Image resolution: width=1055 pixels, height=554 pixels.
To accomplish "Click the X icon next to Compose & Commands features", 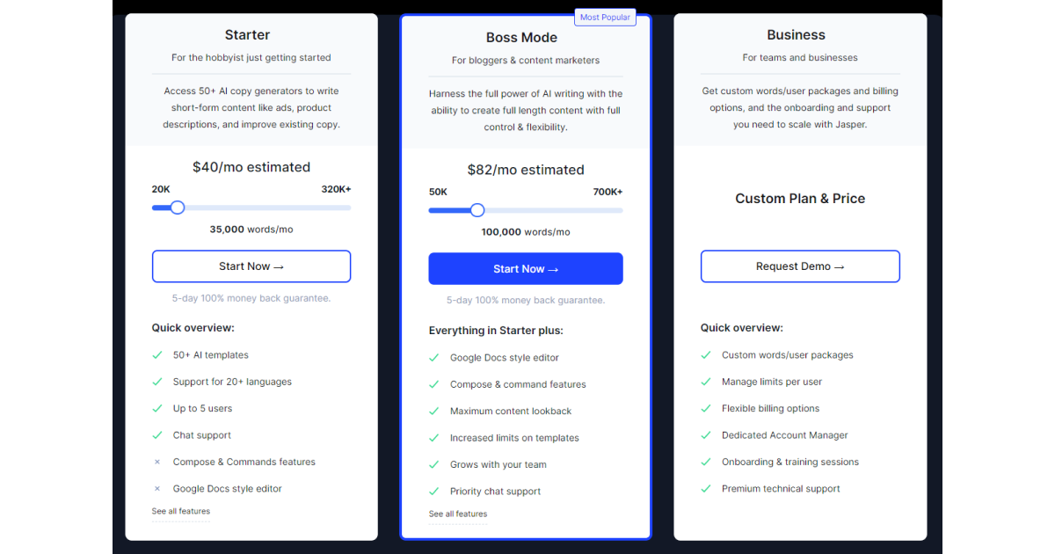I will coord(157,462).
